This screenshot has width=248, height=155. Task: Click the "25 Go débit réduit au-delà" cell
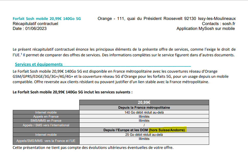coord(144,135)
